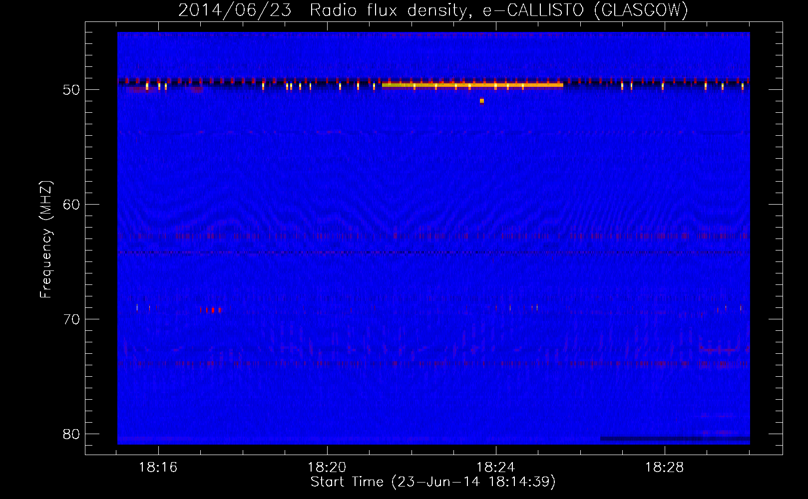Click the plot title mentioning e-CALLISTO (GLASGOW)
Viewport: 808px width, 499px height.
pyautogui.click(x=433, y=10)
